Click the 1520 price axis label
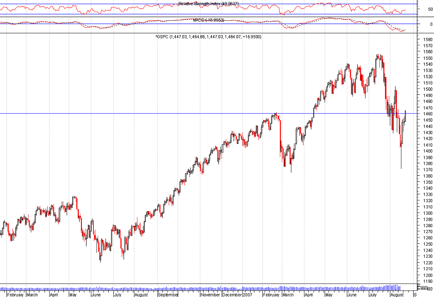This screenshot has width=434, height=297. click(x=428, y=76)
